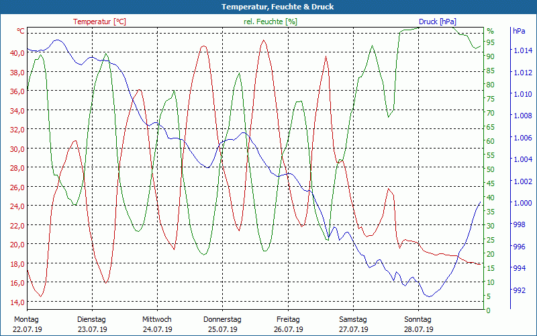The width and height of the screenshot is (537, 336).
Task: Choose the Samstag 27.07.19 date label
Action: coord(352,324)
